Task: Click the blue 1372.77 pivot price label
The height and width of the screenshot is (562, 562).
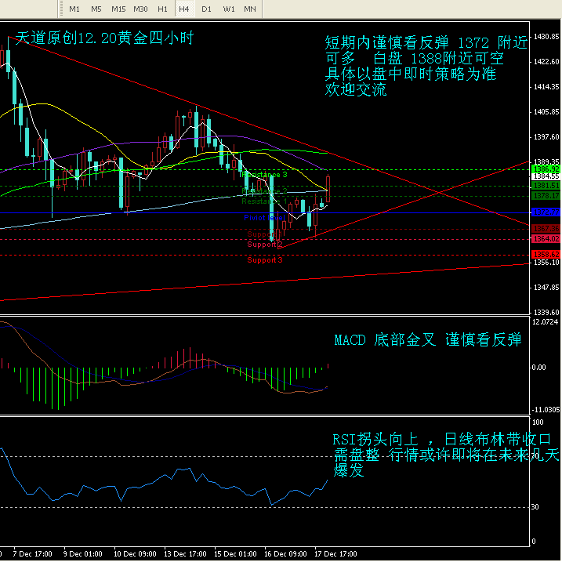Action: coord(545,212)
